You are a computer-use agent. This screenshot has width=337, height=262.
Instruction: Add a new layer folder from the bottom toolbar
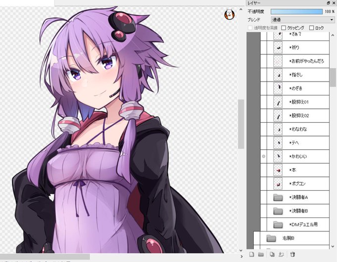[261, 254]
